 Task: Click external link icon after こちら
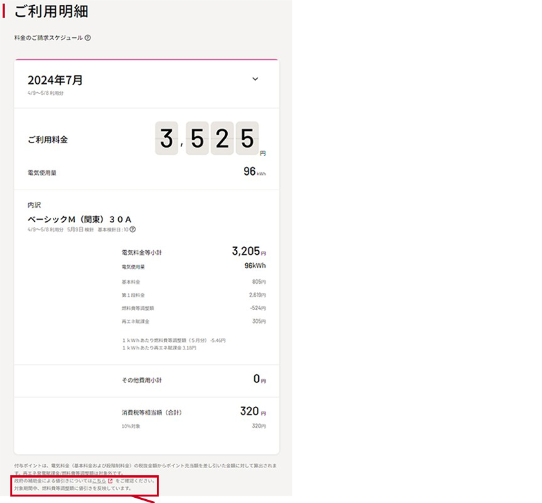[x=110, y=480]
